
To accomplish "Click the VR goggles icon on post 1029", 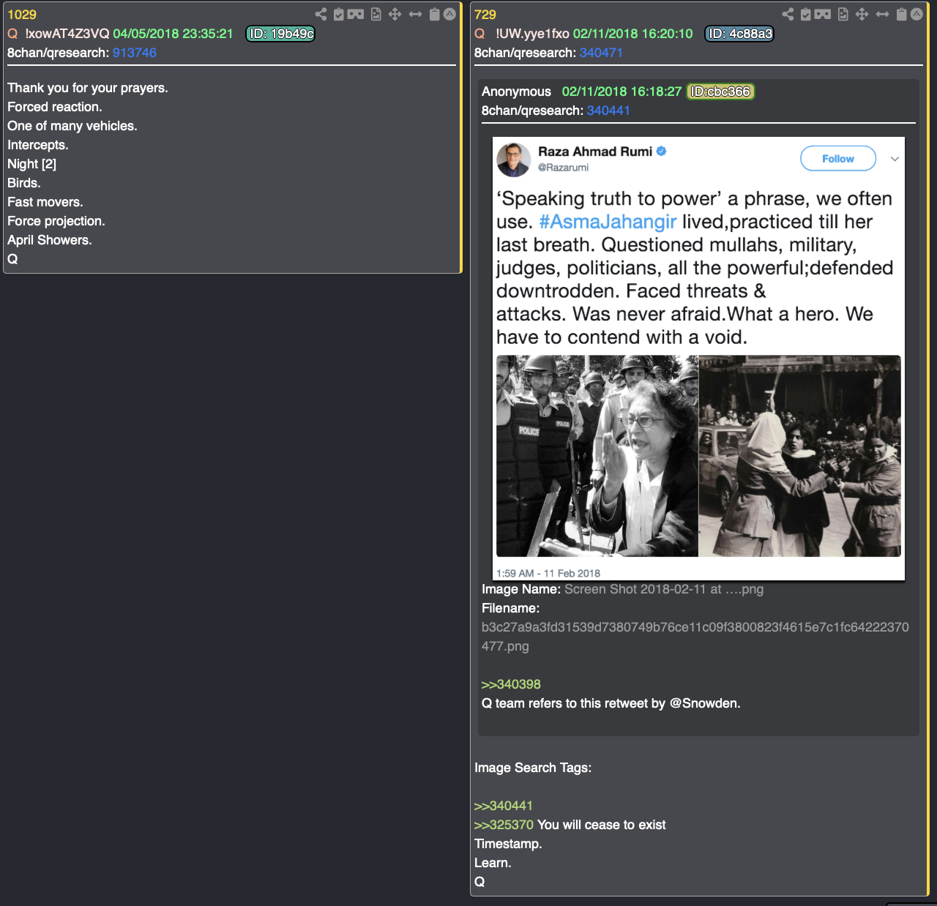I will [356, 14].
